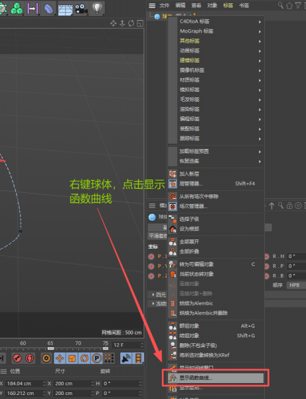Toggle scale keying orange square button
Image resolution: width=306 pixels, height=399 pixels.
tap(72, 358)
